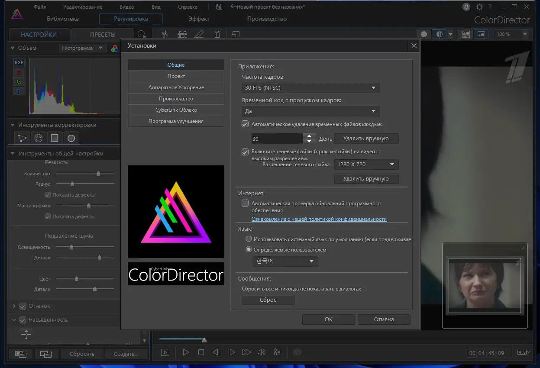Open shadow file resolution 1280 X 720 dropdown
The height and width of the screenshot is (368, 540).
[x=366, y=165]
